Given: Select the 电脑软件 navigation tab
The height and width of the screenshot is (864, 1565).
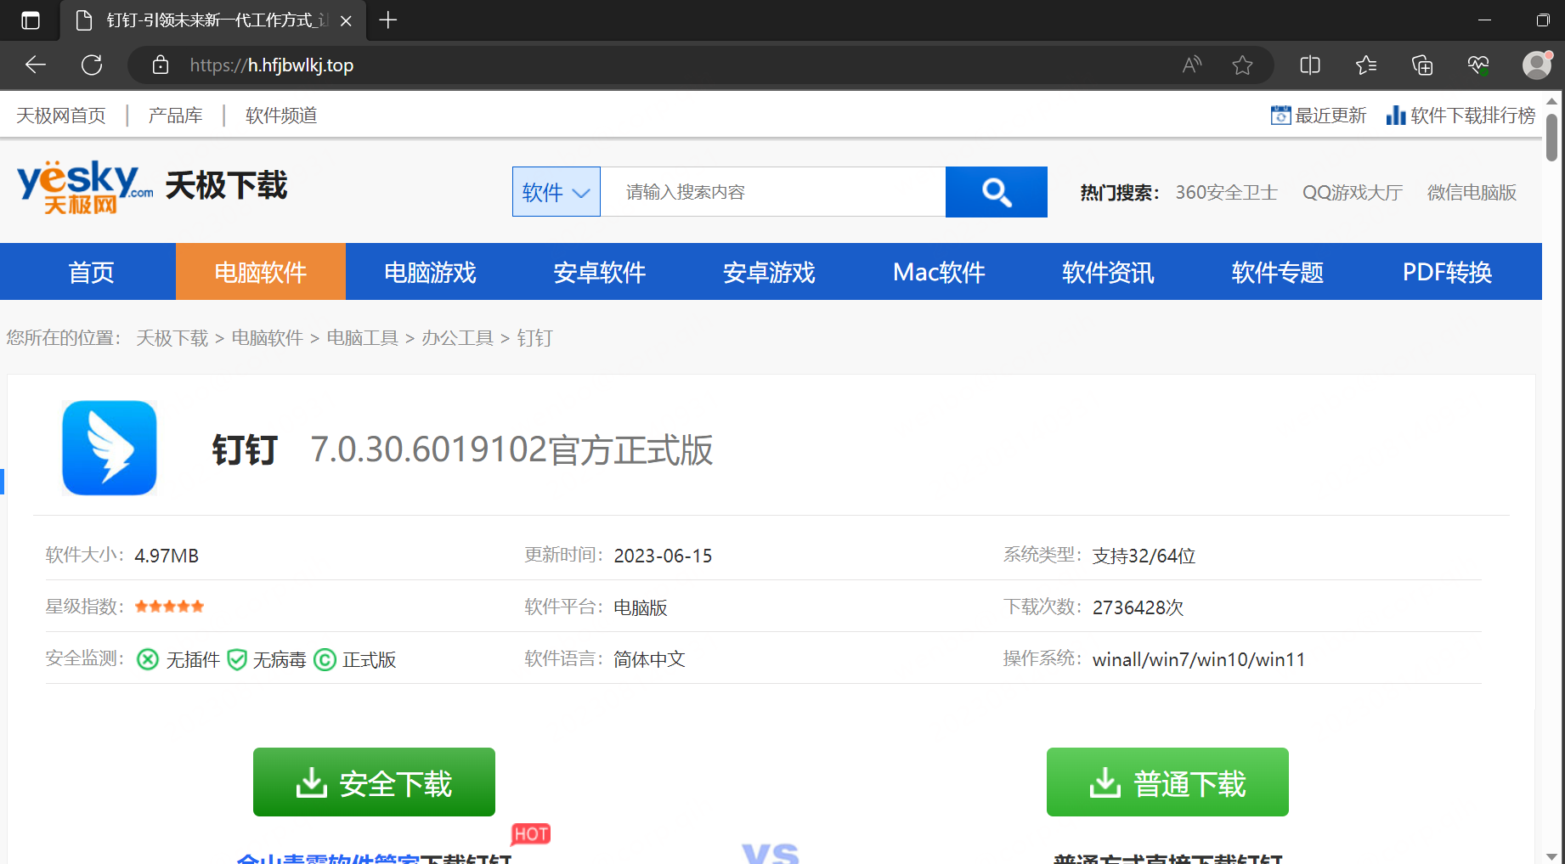Looking at the screenshot, I should point(261,272).
